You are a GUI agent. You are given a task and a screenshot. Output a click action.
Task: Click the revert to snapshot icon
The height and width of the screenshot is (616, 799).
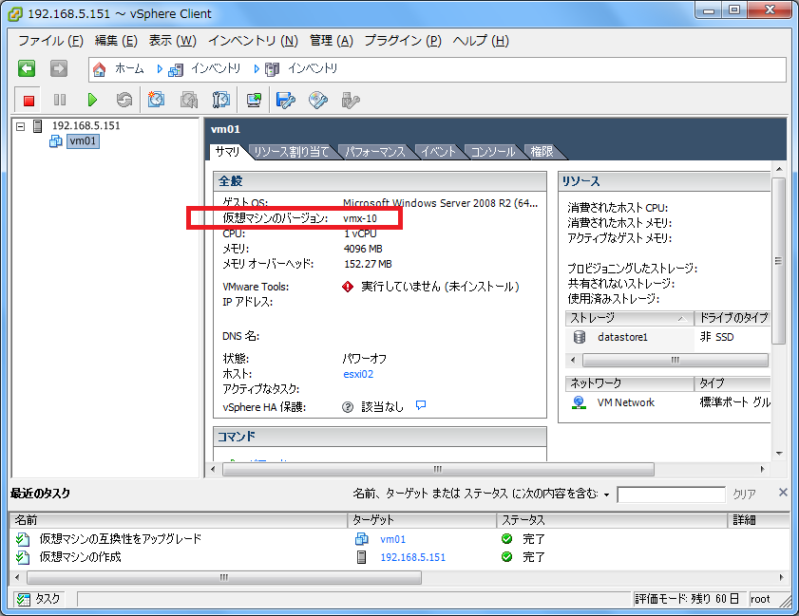[x=189, y=100]
